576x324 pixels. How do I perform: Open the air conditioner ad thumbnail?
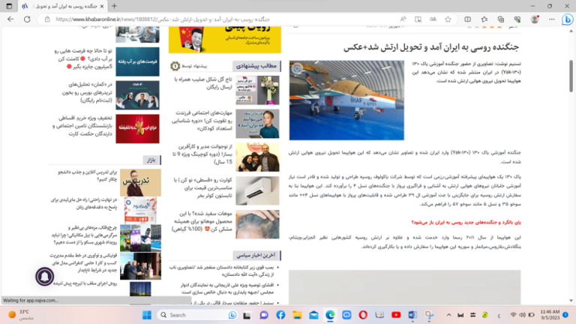[257, 190]
